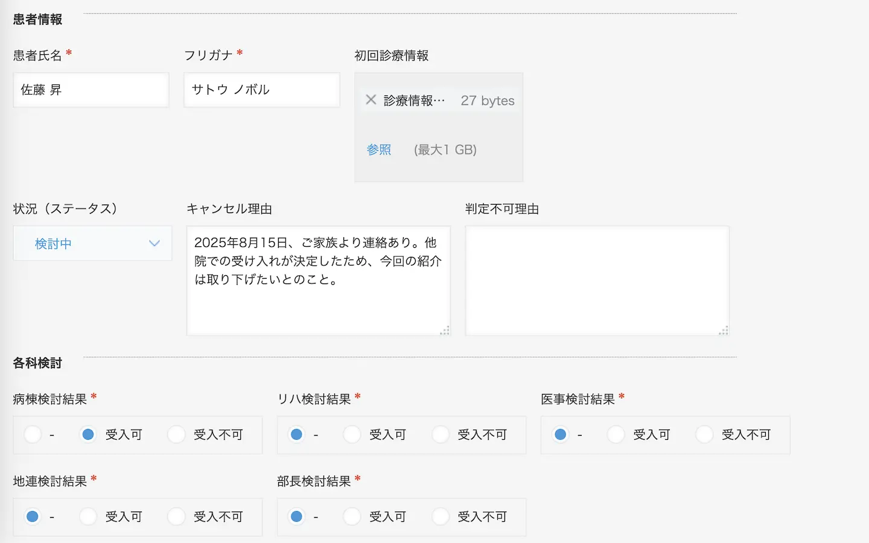Image resolution: width=869 pixels, height=543 pixels.
Task: Select 受入可 for 地連検討結果
Action: point(89,516)
